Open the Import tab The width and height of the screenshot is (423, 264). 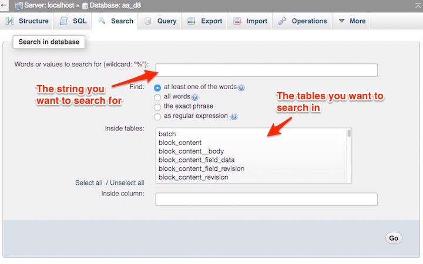pyautogui.click(x=250, y=21)
